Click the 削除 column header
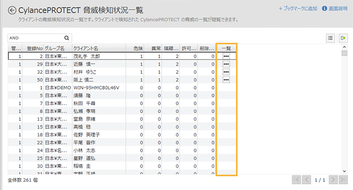The height and width of the screenshot is (190, 353). [206, 48]
